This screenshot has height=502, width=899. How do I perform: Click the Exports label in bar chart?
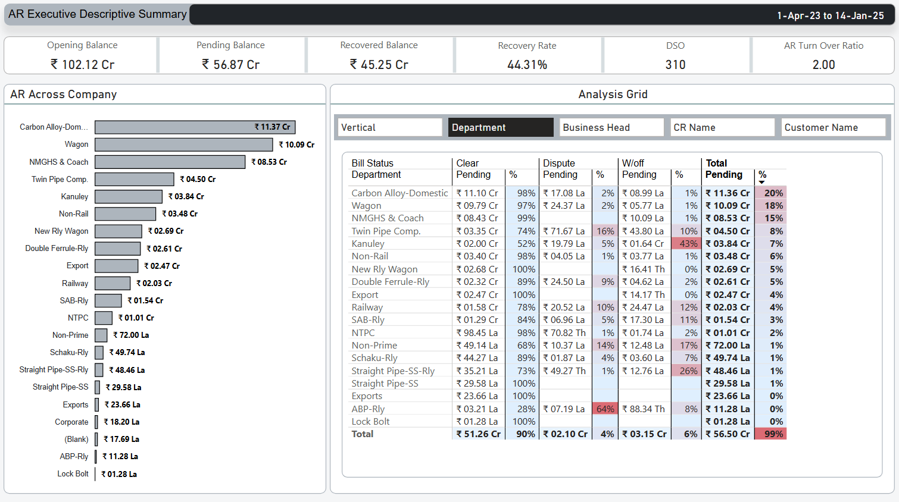pos(76,404)
